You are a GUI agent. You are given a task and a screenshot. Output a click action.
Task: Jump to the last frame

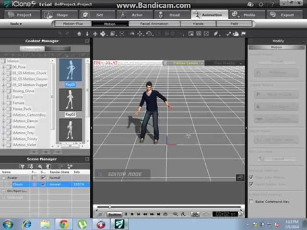point(159,214)
